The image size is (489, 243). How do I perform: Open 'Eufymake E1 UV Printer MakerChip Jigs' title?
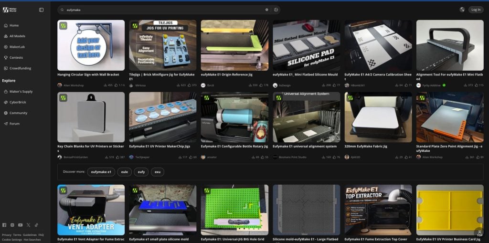tap(159, 146)
